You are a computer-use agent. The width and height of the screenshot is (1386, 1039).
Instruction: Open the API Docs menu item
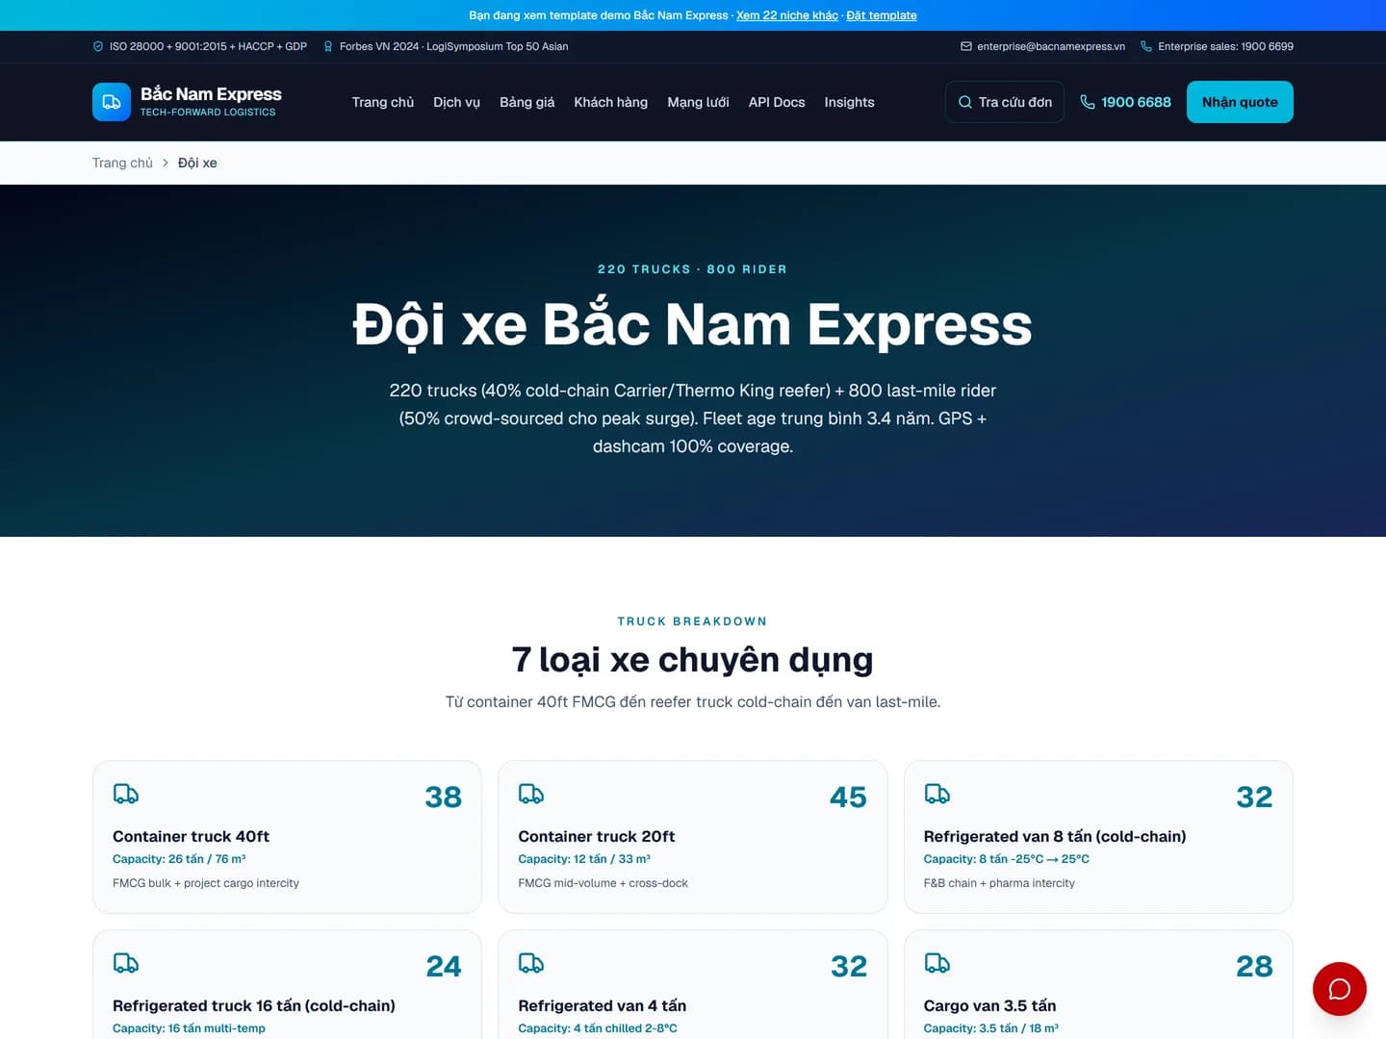(x=777, y=102)
